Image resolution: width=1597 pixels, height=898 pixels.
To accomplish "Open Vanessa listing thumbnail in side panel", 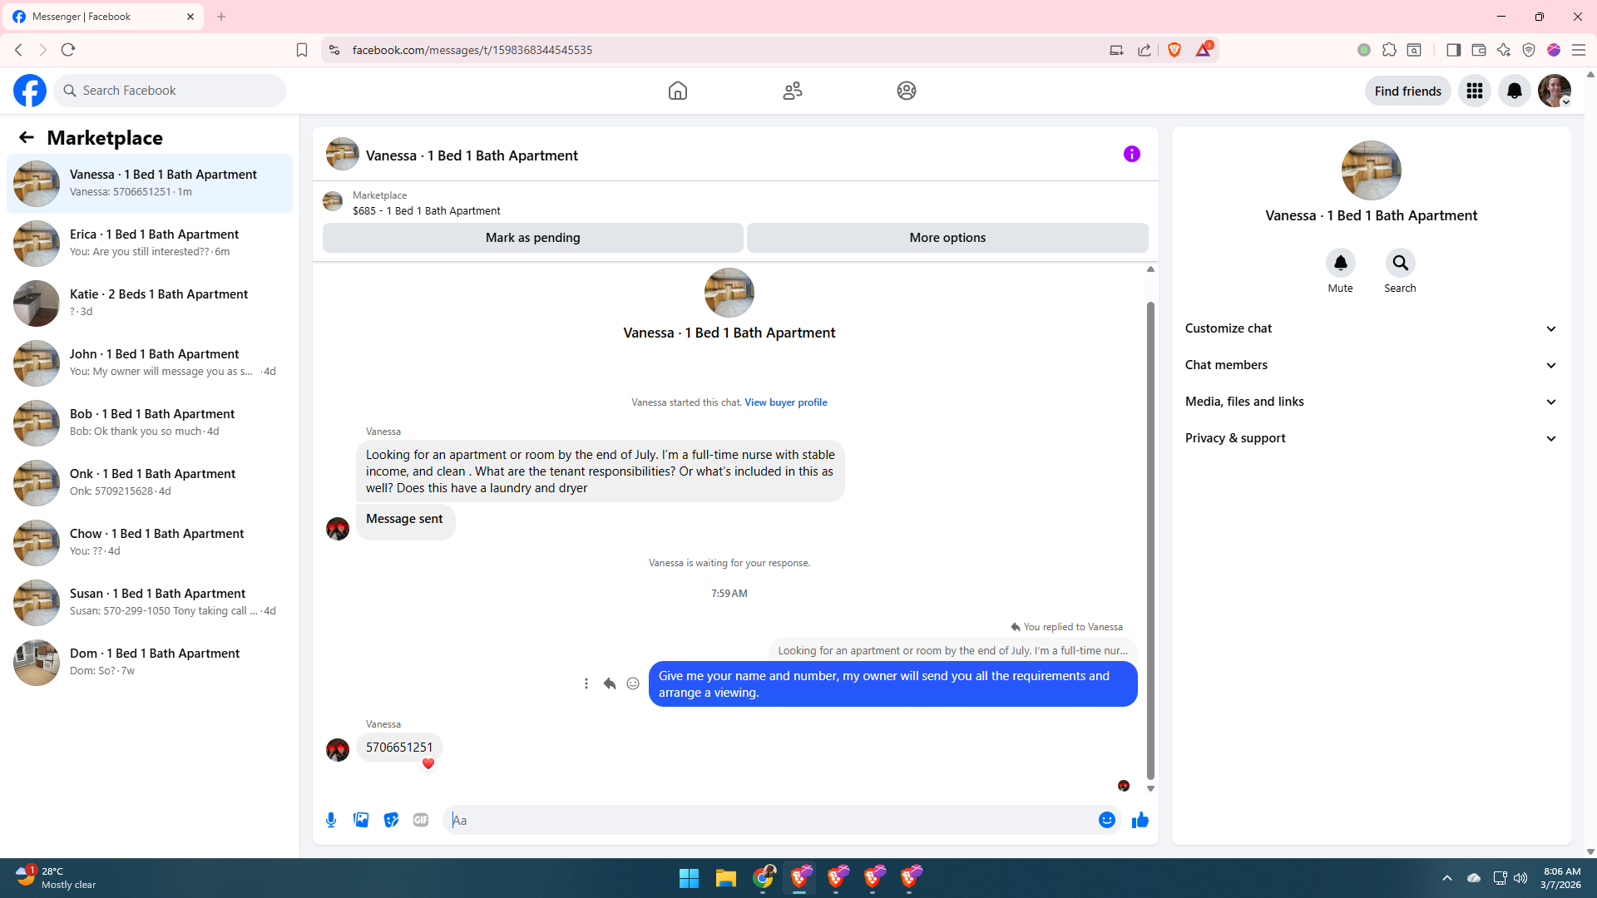I will pyautogui.click(x=1372, y=170).
